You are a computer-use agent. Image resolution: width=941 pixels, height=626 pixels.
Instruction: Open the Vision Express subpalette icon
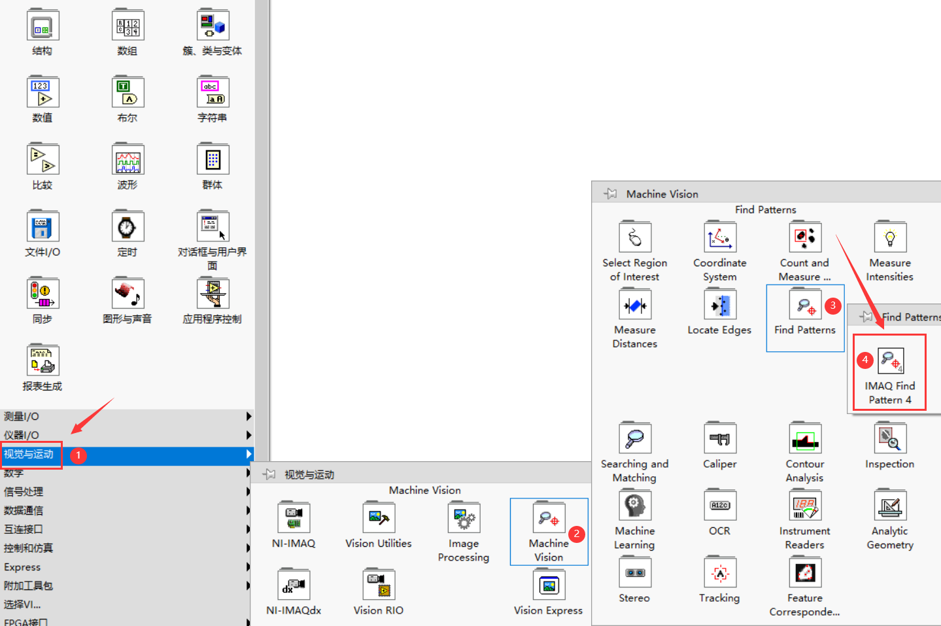coord(549,585)
